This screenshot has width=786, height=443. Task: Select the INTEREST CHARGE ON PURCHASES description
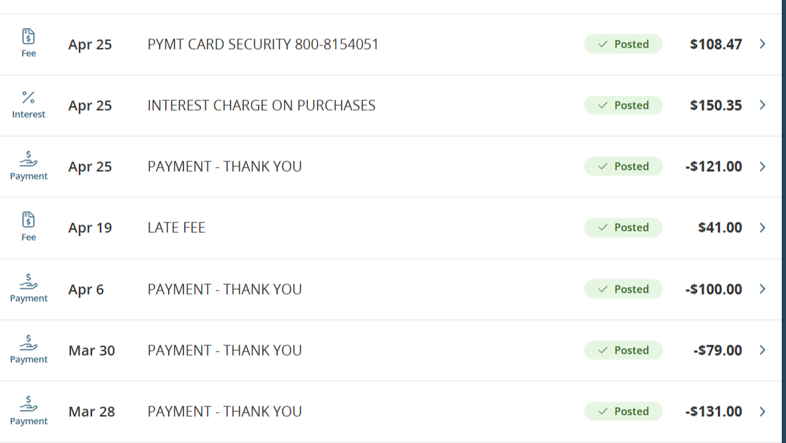(262, 105)
